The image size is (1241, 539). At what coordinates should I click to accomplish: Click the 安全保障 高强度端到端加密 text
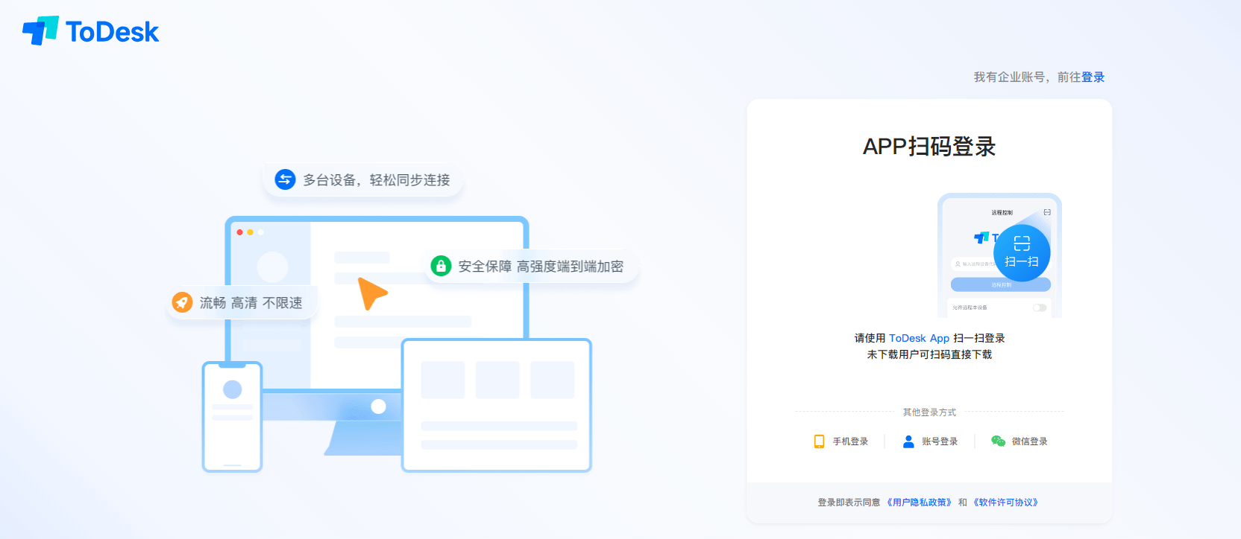541,267
